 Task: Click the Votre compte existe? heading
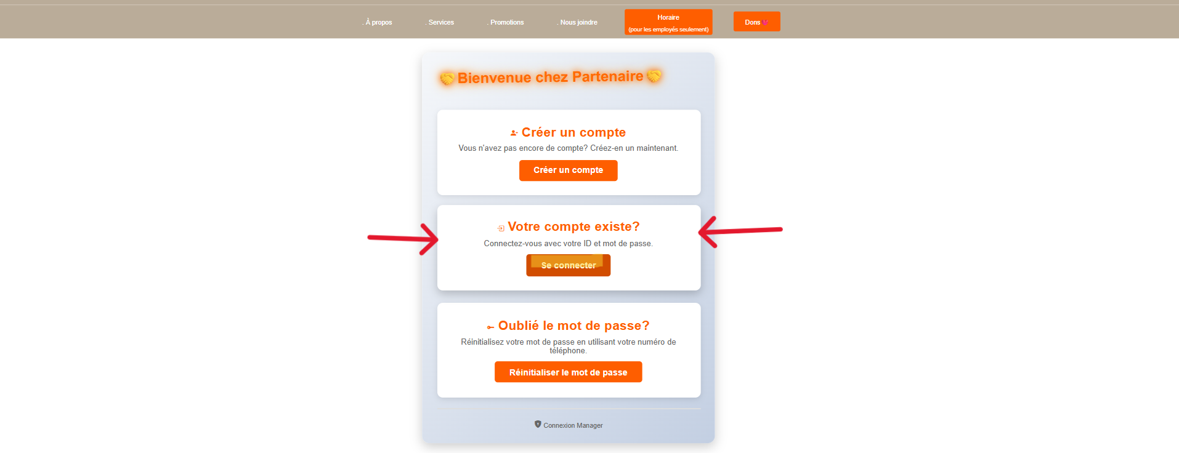tap(573, 227)
